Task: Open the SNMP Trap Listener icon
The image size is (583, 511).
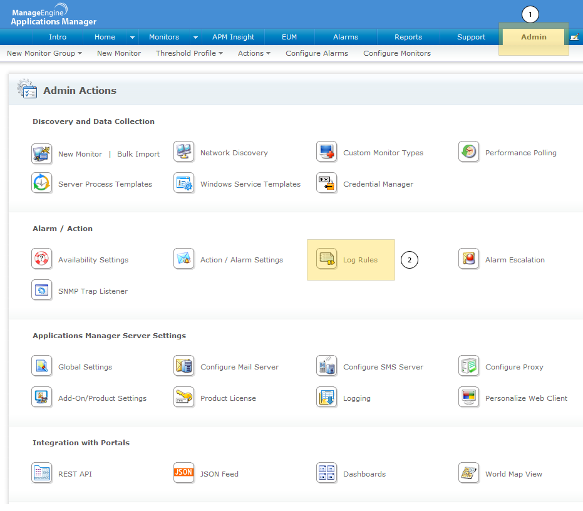Action: tap(41, 291)
